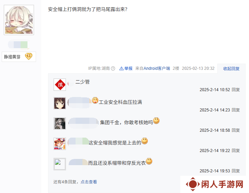This screenshot has height=193, width=249.
Task: Reply to the 工业安全科血压拉满 comment
Action: coord(236,110)
